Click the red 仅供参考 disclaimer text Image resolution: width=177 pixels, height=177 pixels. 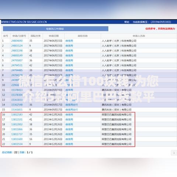pyautogui.click(x=160, y=29)
